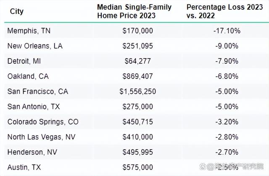Select the -17.10% loss value
269x176 pixels.
click(227, 31)
